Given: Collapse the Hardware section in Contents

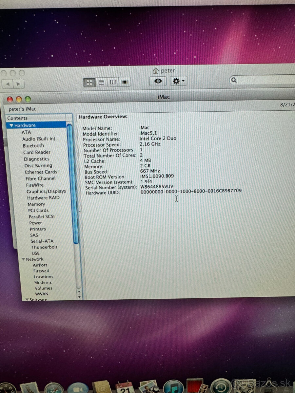Looking at the screenshot, I should point(11,125).
